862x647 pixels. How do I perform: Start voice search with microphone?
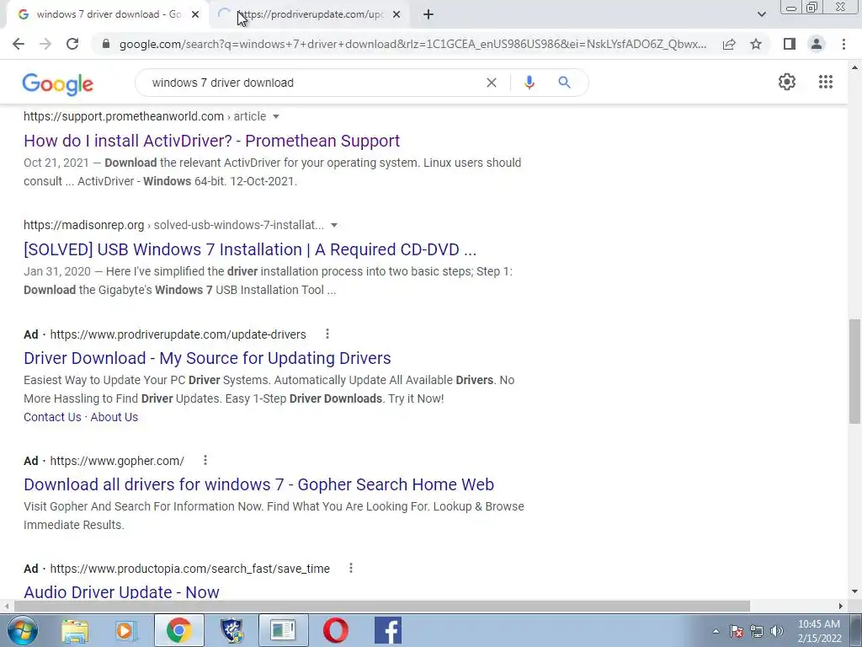529,83
